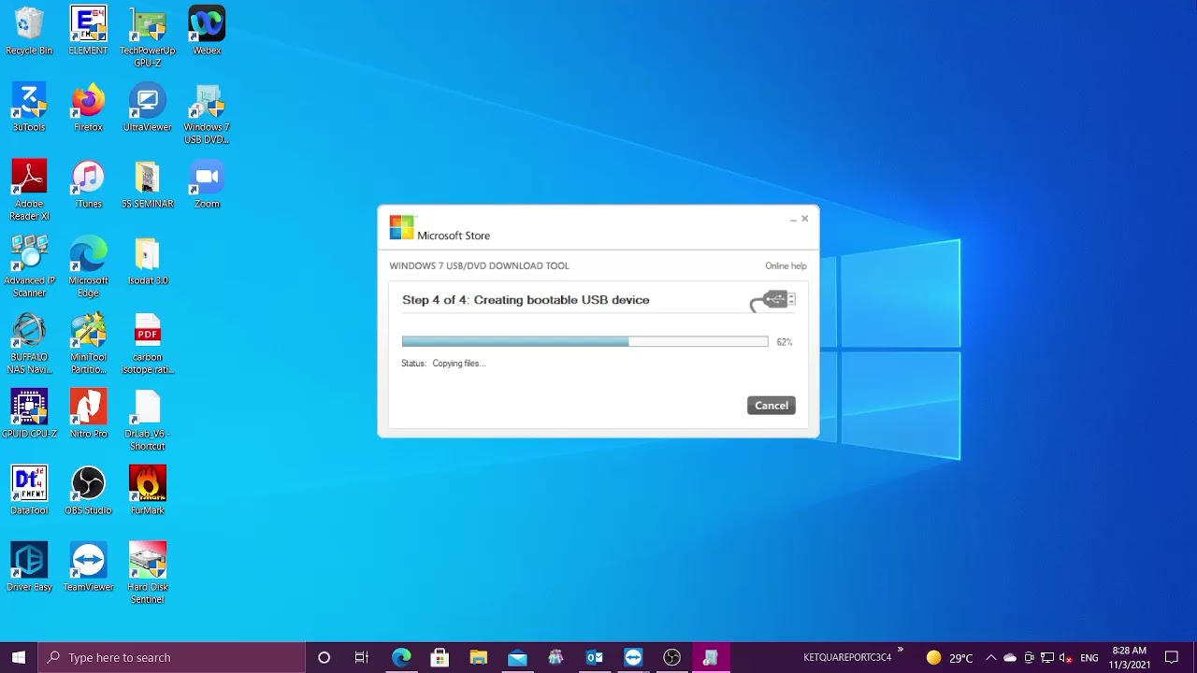This screenshot has height=673, width=1197.
Task: Select the BUFFALO NAS Navigator icon
Action: 29,344
